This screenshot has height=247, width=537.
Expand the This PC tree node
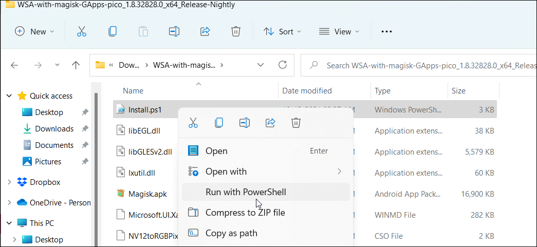pos(9,223)
